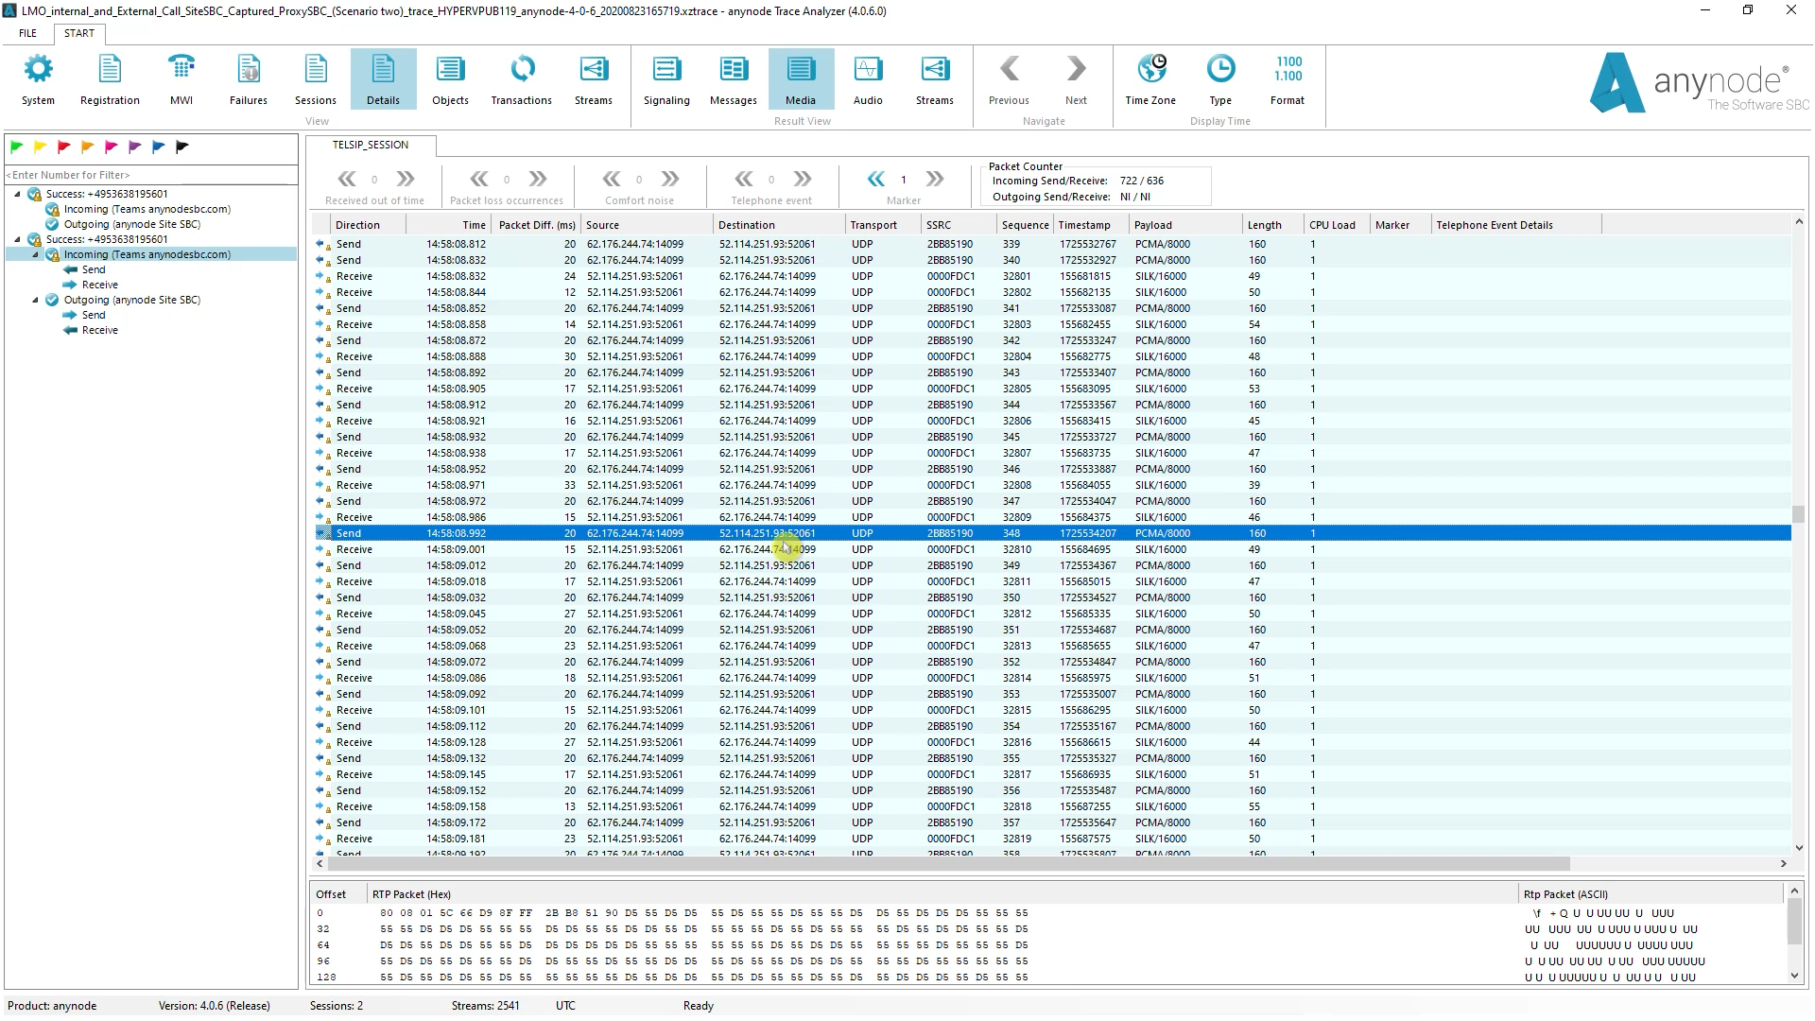The width and height of the screenshot is (1815, 1021).
Task: Click the purple flag filter
Action: click(x=135, y=147)
